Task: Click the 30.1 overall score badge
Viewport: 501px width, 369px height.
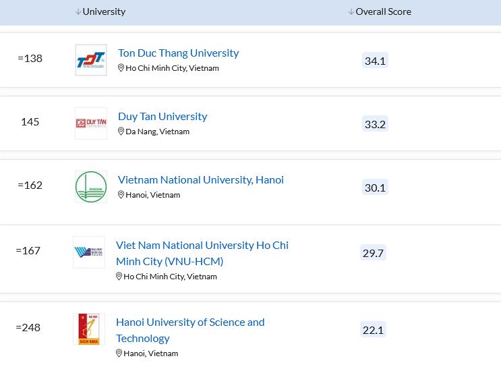Action: [x=375, y=188]
